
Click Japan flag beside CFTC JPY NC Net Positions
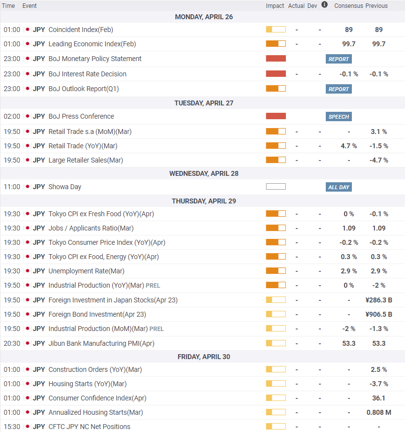click(28, 427)
